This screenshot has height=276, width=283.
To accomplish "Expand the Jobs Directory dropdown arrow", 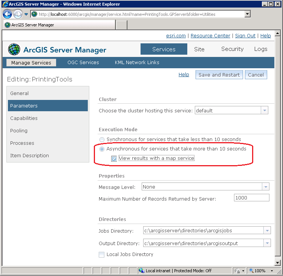I will point(267,230).
